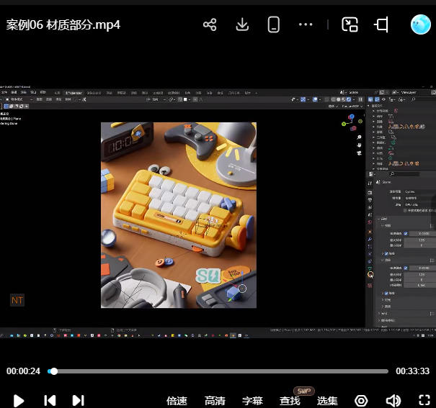This screenshot has width=436, height=408.
Task: Click the window pin icon in header
Action: pos(382,25)
